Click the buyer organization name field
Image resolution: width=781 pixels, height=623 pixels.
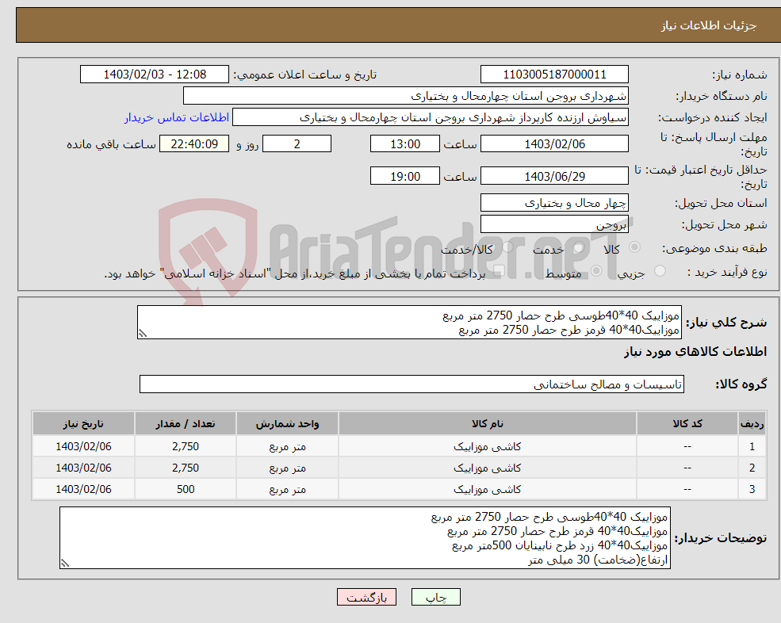coord(406,96)
